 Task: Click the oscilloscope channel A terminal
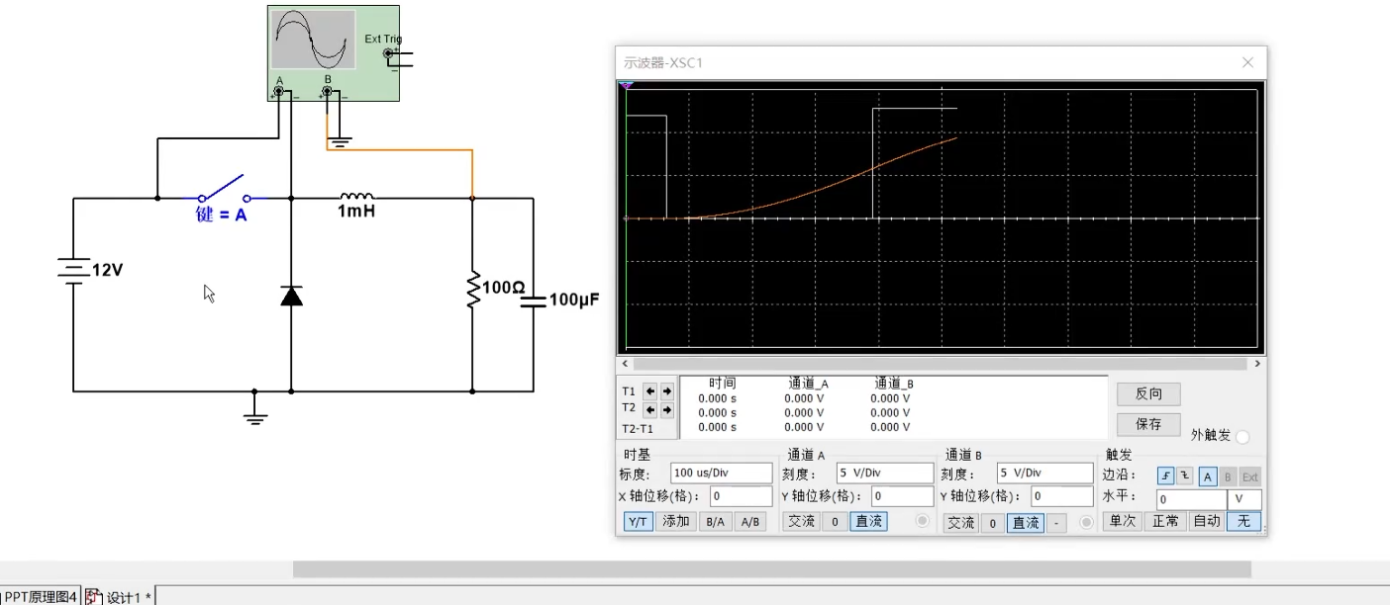pyautogui.click(x=279, y=92)
